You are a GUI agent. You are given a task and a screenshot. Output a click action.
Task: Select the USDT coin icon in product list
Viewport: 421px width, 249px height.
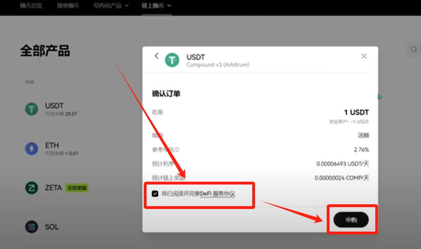point(32,109)
